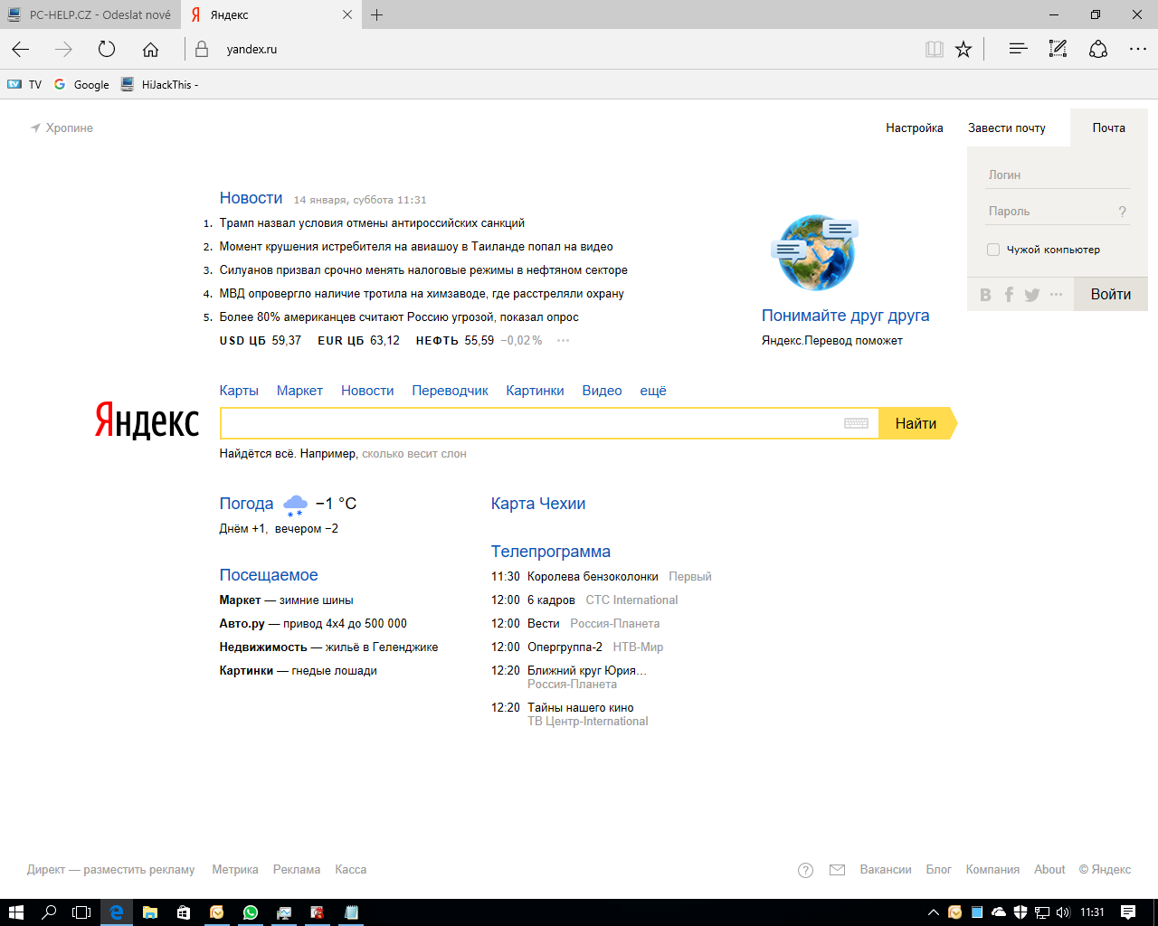Screen dimensions: 1158x926
Task: Show more social login options
Action: click(x=1056, y=295)
